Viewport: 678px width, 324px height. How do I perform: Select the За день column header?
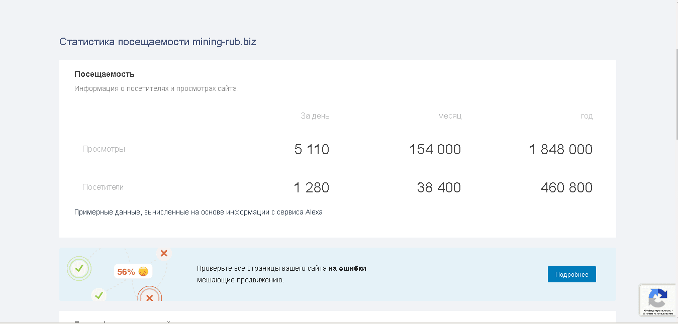(314, 116)
